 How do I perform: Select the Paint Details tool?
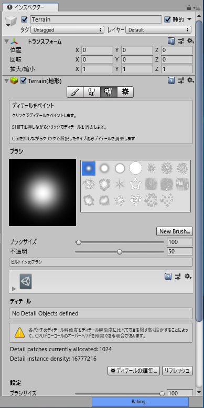click(x=109, y=92)
